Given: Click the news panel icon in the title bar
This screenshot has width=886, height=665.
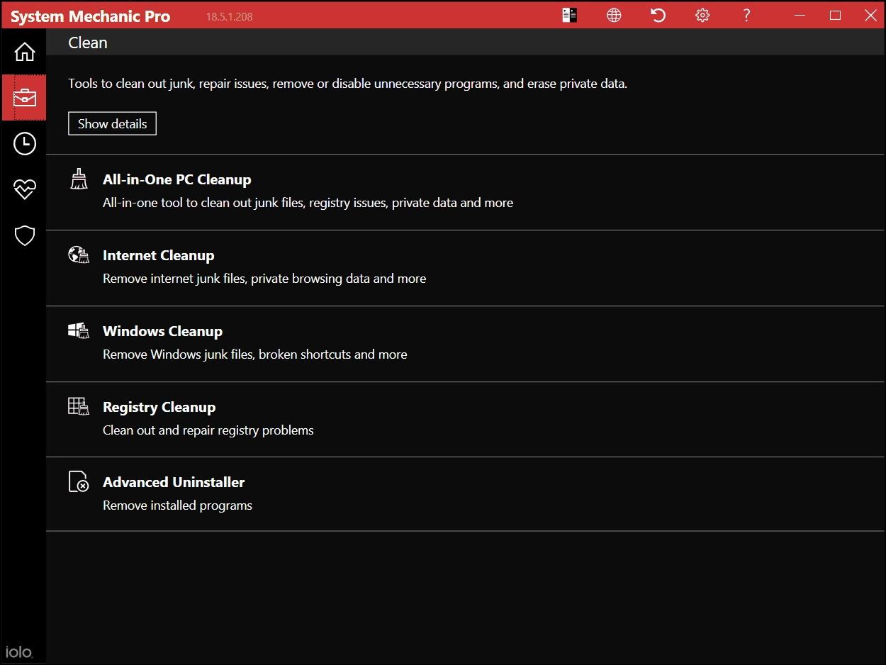Looking at the screenshot, I should pyautogui.click(x=570, y=16).
